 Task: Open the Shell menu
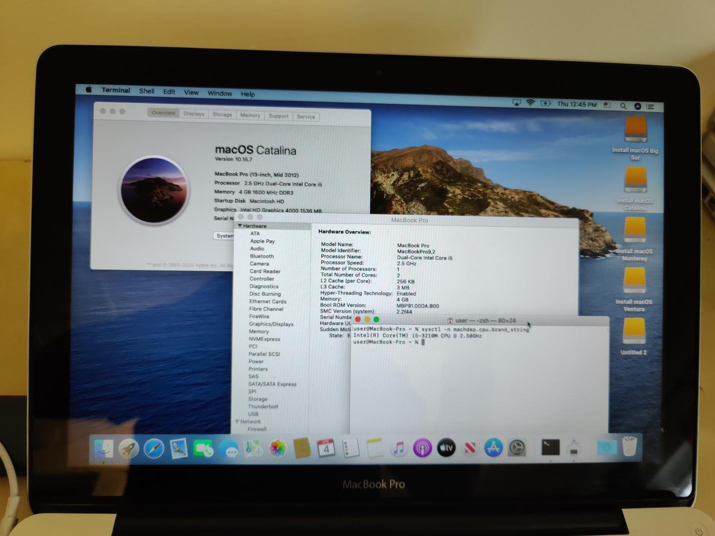[146, 91]
